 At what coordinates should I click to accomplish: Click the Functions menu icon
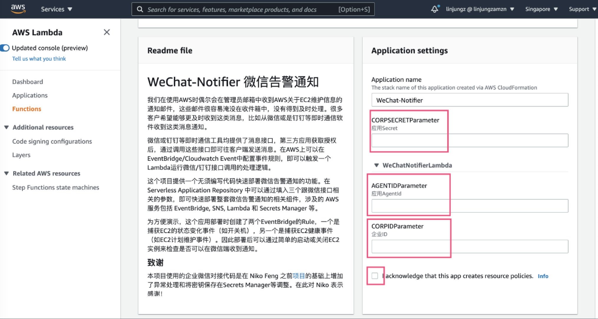tap(27, 108)
